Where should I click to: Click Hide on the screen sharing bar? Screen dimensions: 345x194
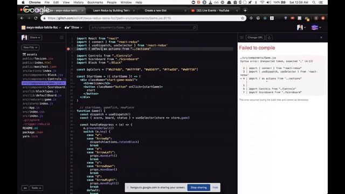tap(215, 188)
